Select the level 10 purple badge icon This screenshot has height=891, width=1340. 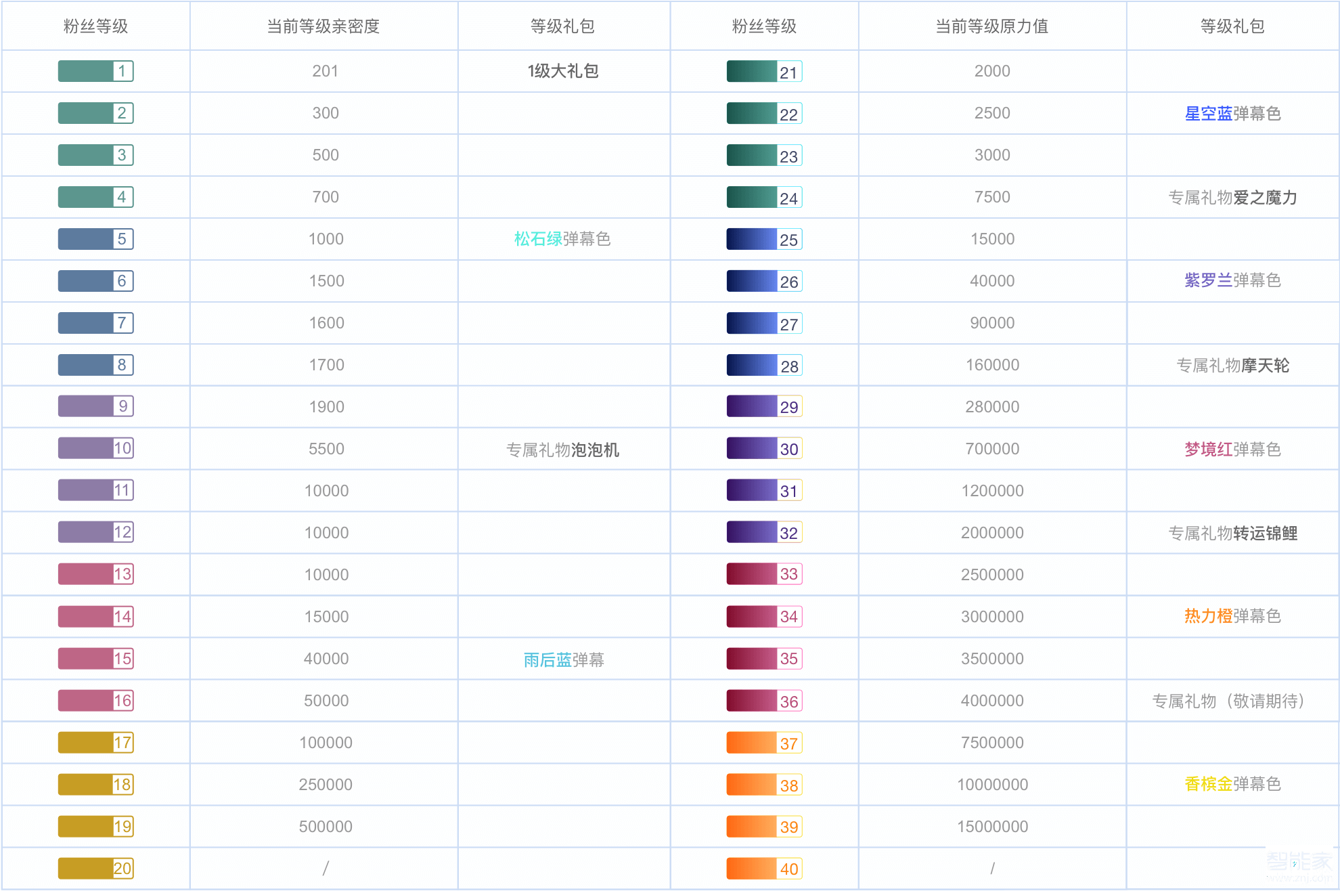coord(95,448)
